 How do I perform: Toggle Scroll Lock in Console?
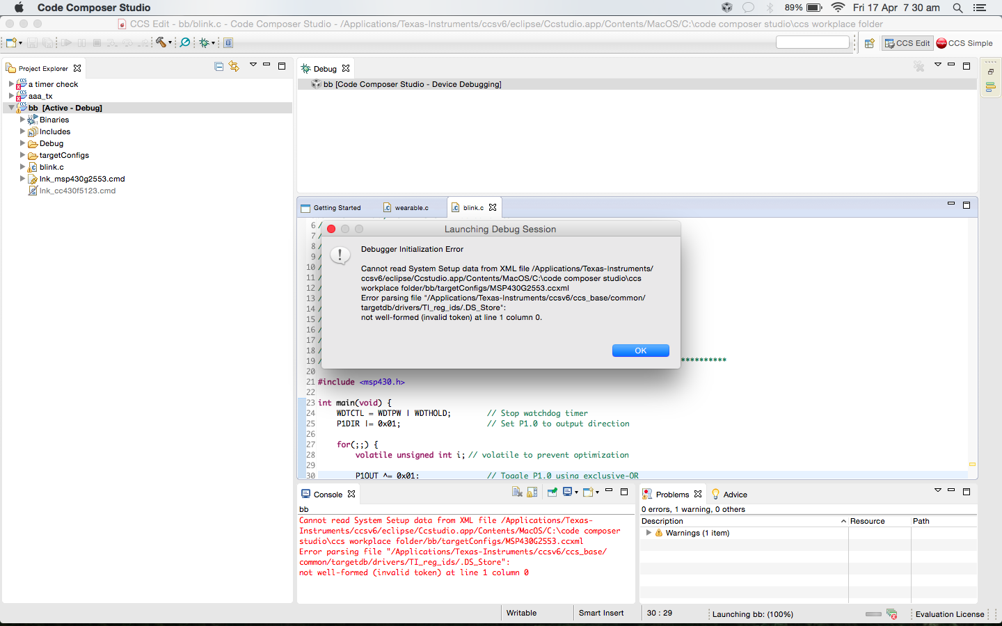click(x=532, y=492)
